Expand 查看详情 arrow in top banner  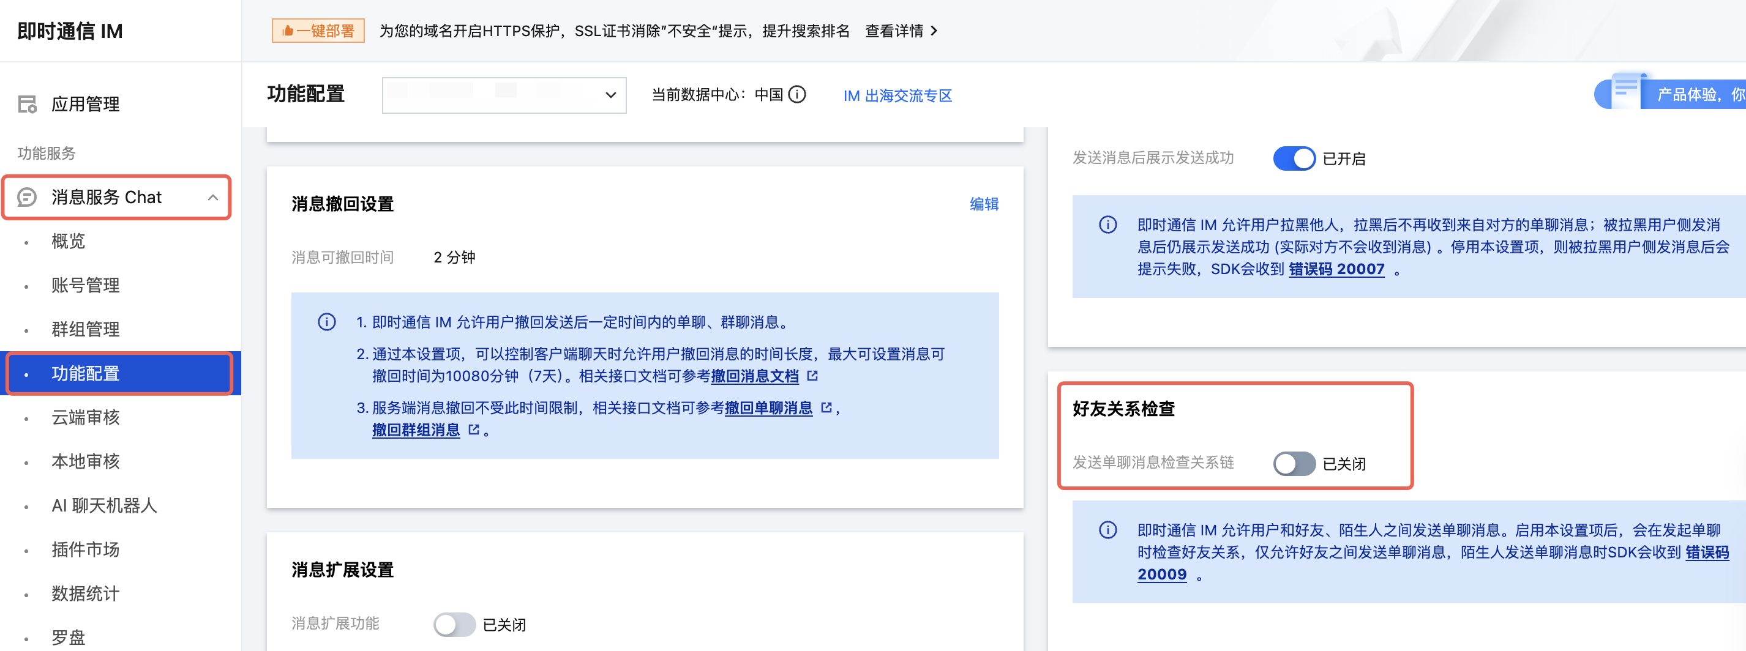pos(935,31)
